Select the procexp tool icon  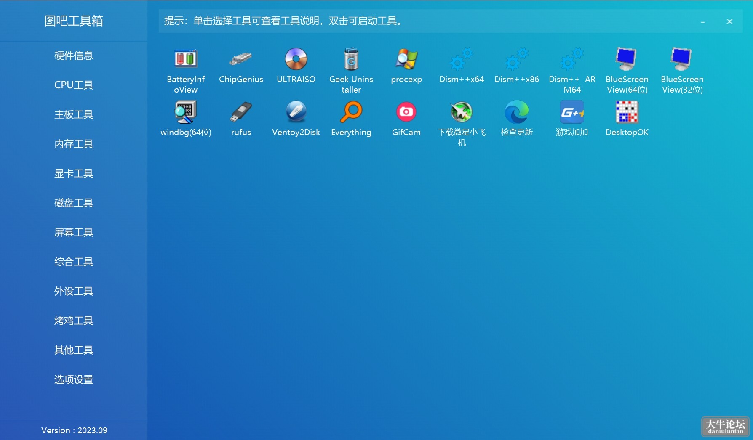tap(406, 59)
